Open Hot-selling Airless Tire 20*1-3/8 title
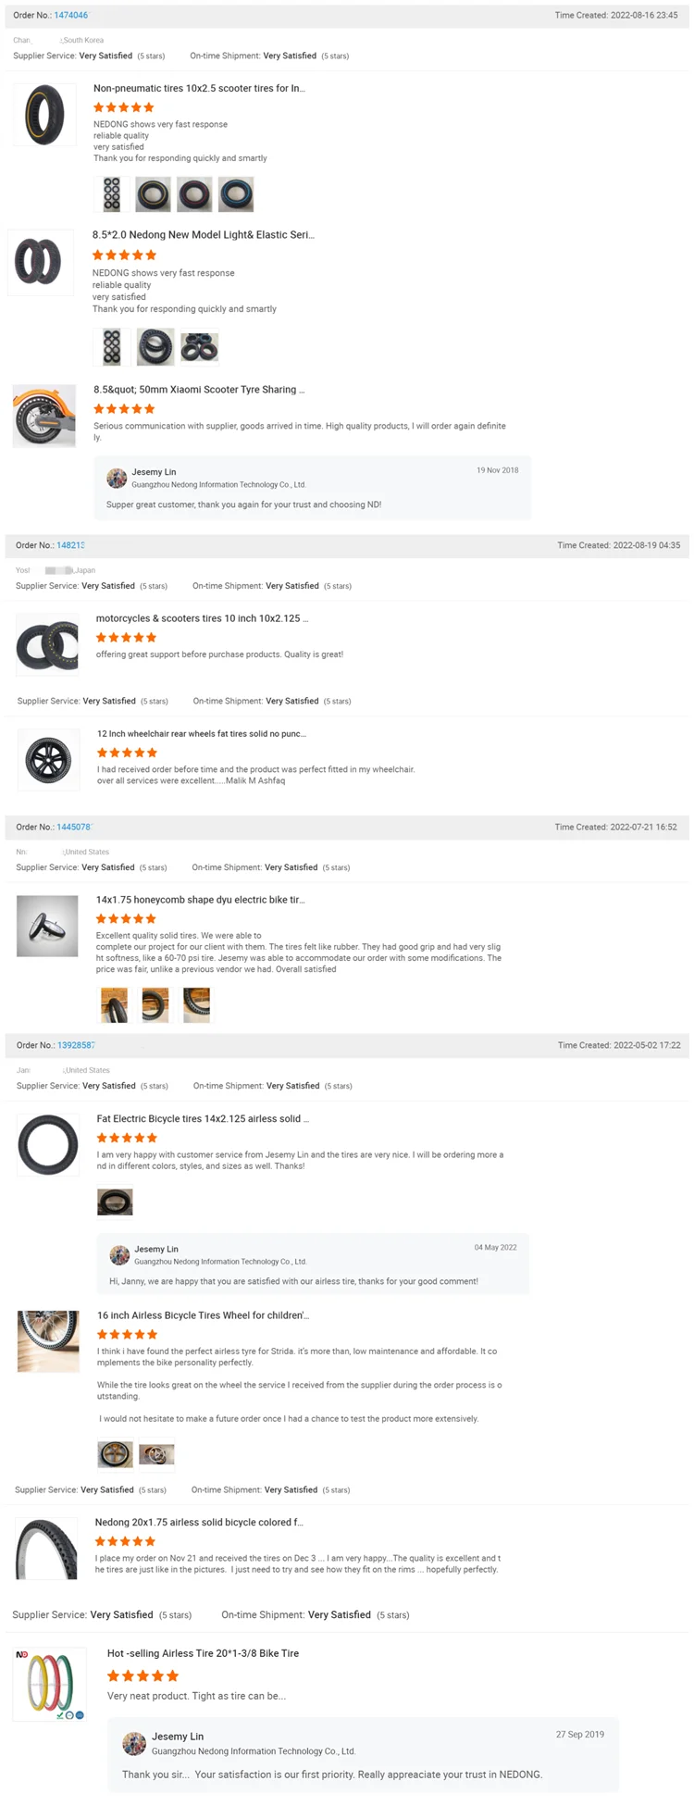 (203, 1653)
